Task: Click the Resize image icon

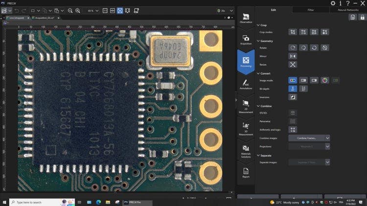Action: point(293,64)
